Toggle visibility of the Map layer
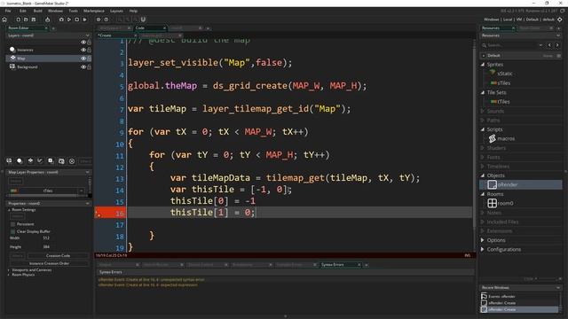 [x=83, y=58]
